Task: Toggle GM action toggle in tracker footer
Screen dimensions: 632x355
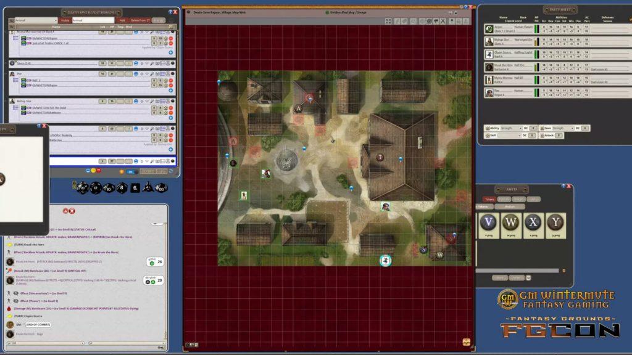Action: [131, 171]
